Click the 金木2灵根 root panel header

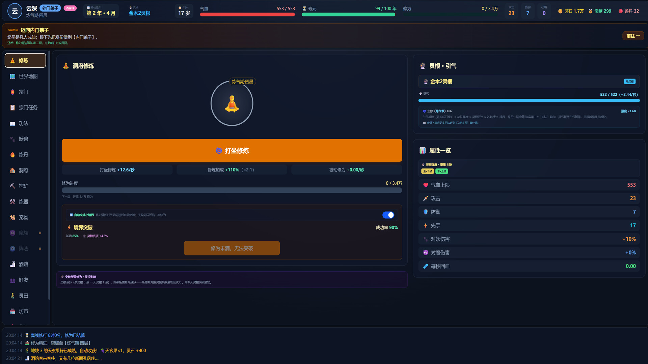(529, 82)
